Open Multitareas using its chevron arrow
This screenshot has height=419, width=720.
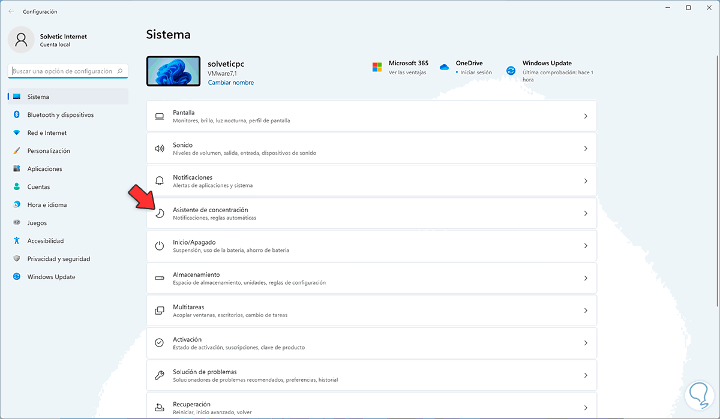point(586,311)
